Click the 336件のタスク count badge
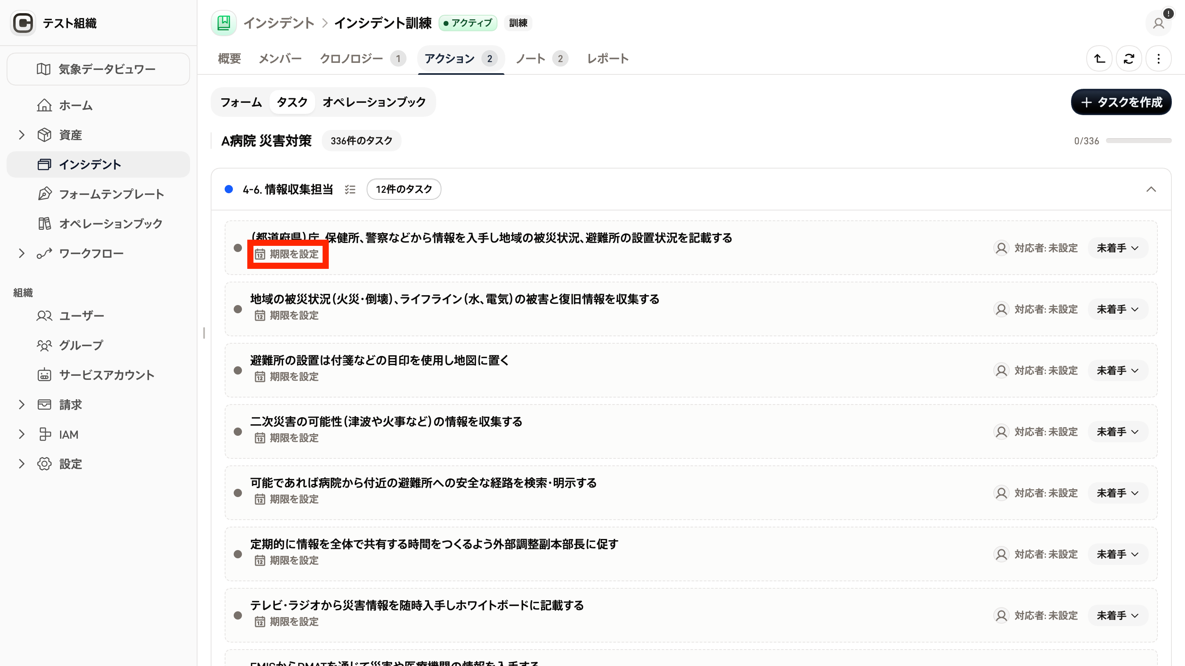Viewport: 1185px width, 666px height. click(x=362, y=141)
